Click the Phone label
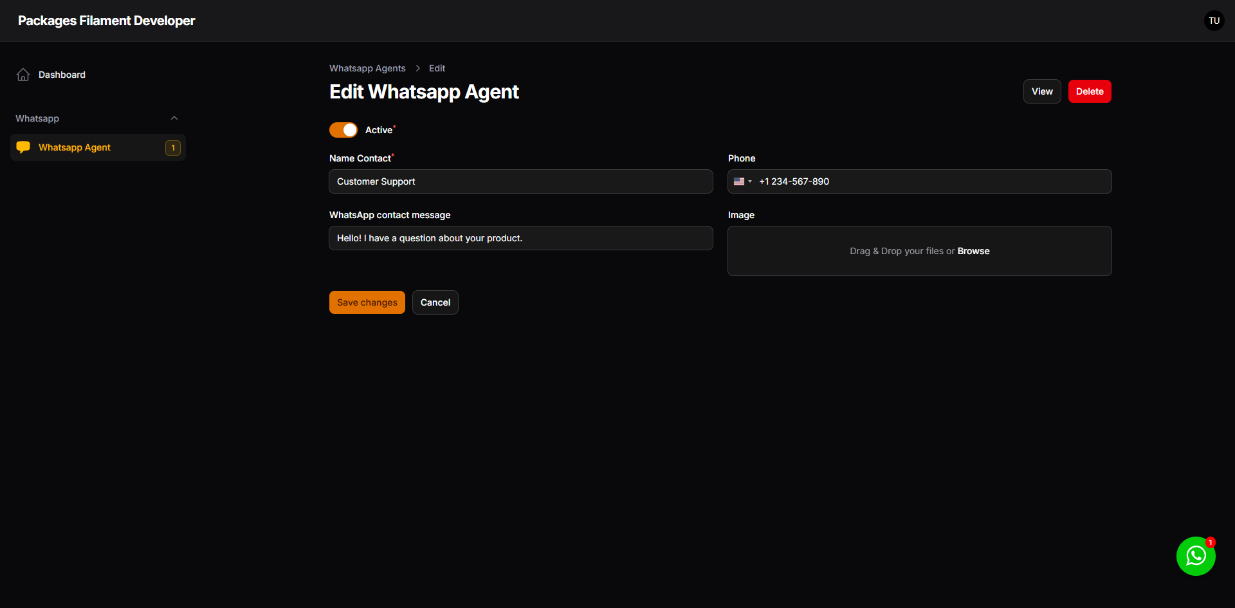 pos(742,158)
